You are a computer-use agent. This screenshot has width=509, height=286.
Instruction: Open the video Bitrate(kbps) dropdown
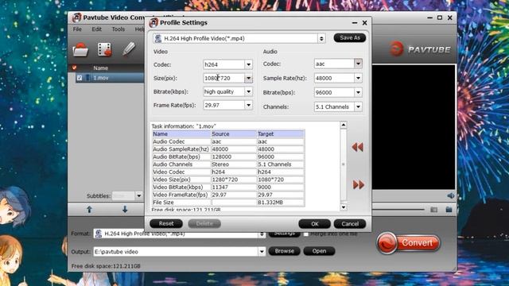248,92
